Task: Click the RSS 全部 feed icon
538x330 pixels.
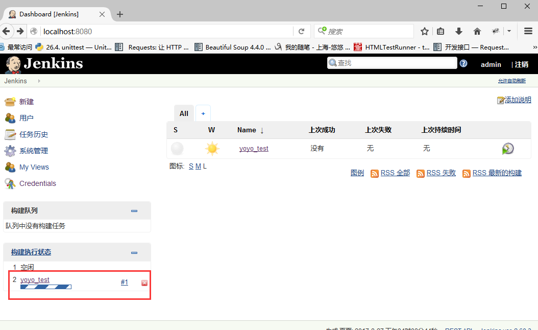Action: click(374, 173)
